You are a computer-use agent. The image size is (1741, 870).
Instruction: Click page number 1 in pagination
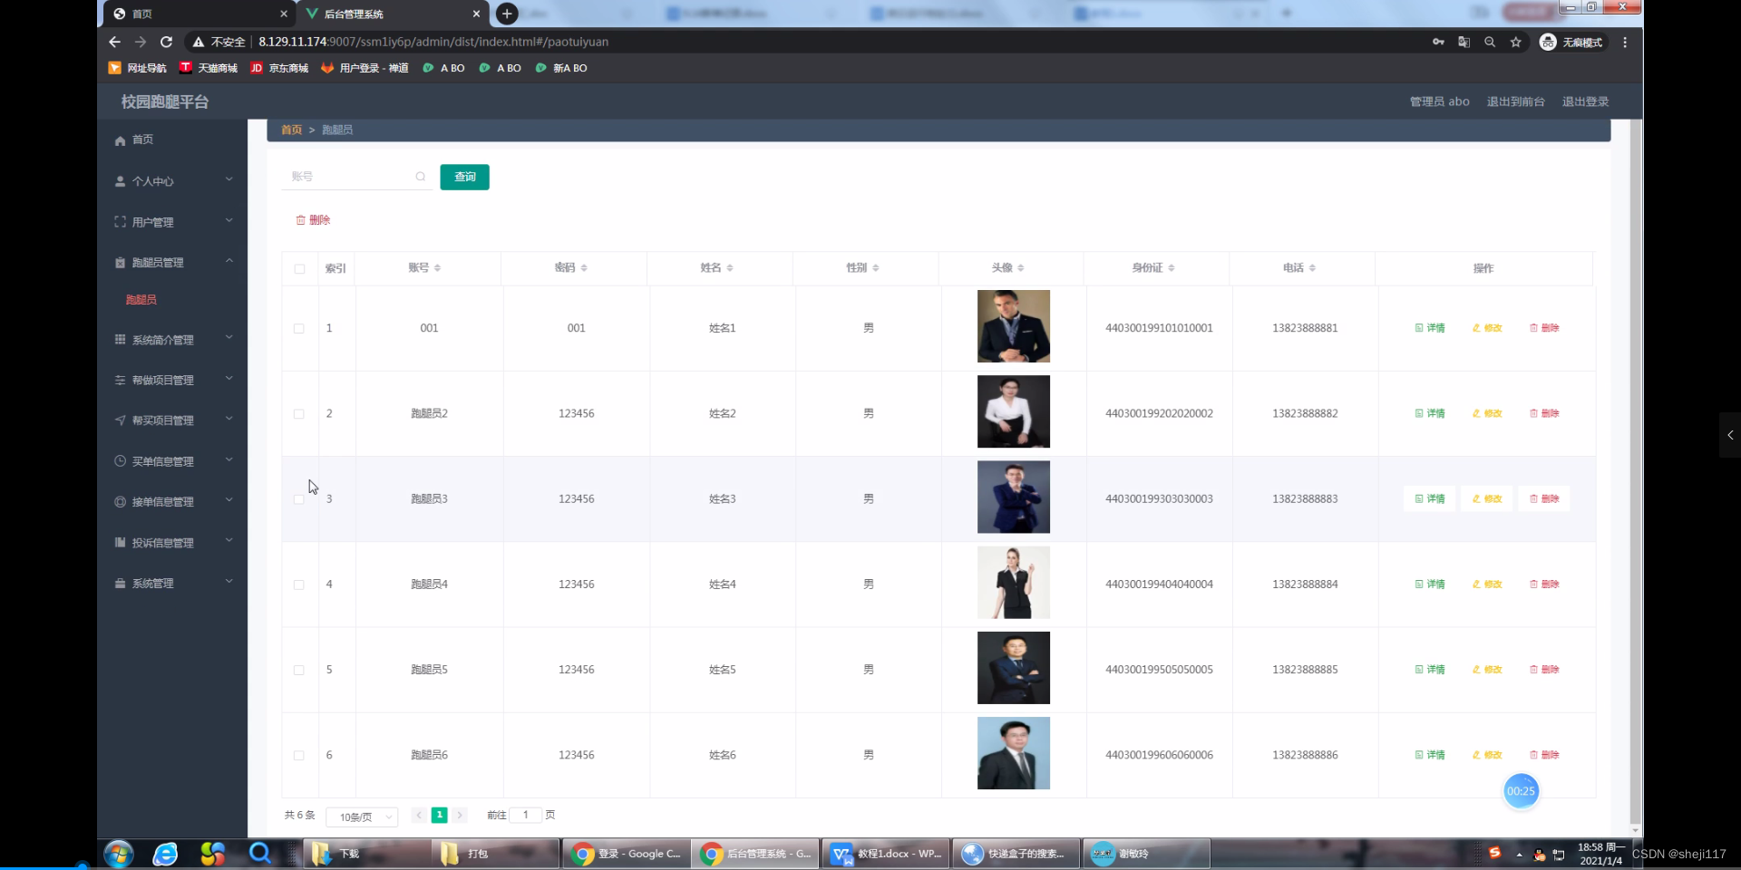click(x=439, y=815)
